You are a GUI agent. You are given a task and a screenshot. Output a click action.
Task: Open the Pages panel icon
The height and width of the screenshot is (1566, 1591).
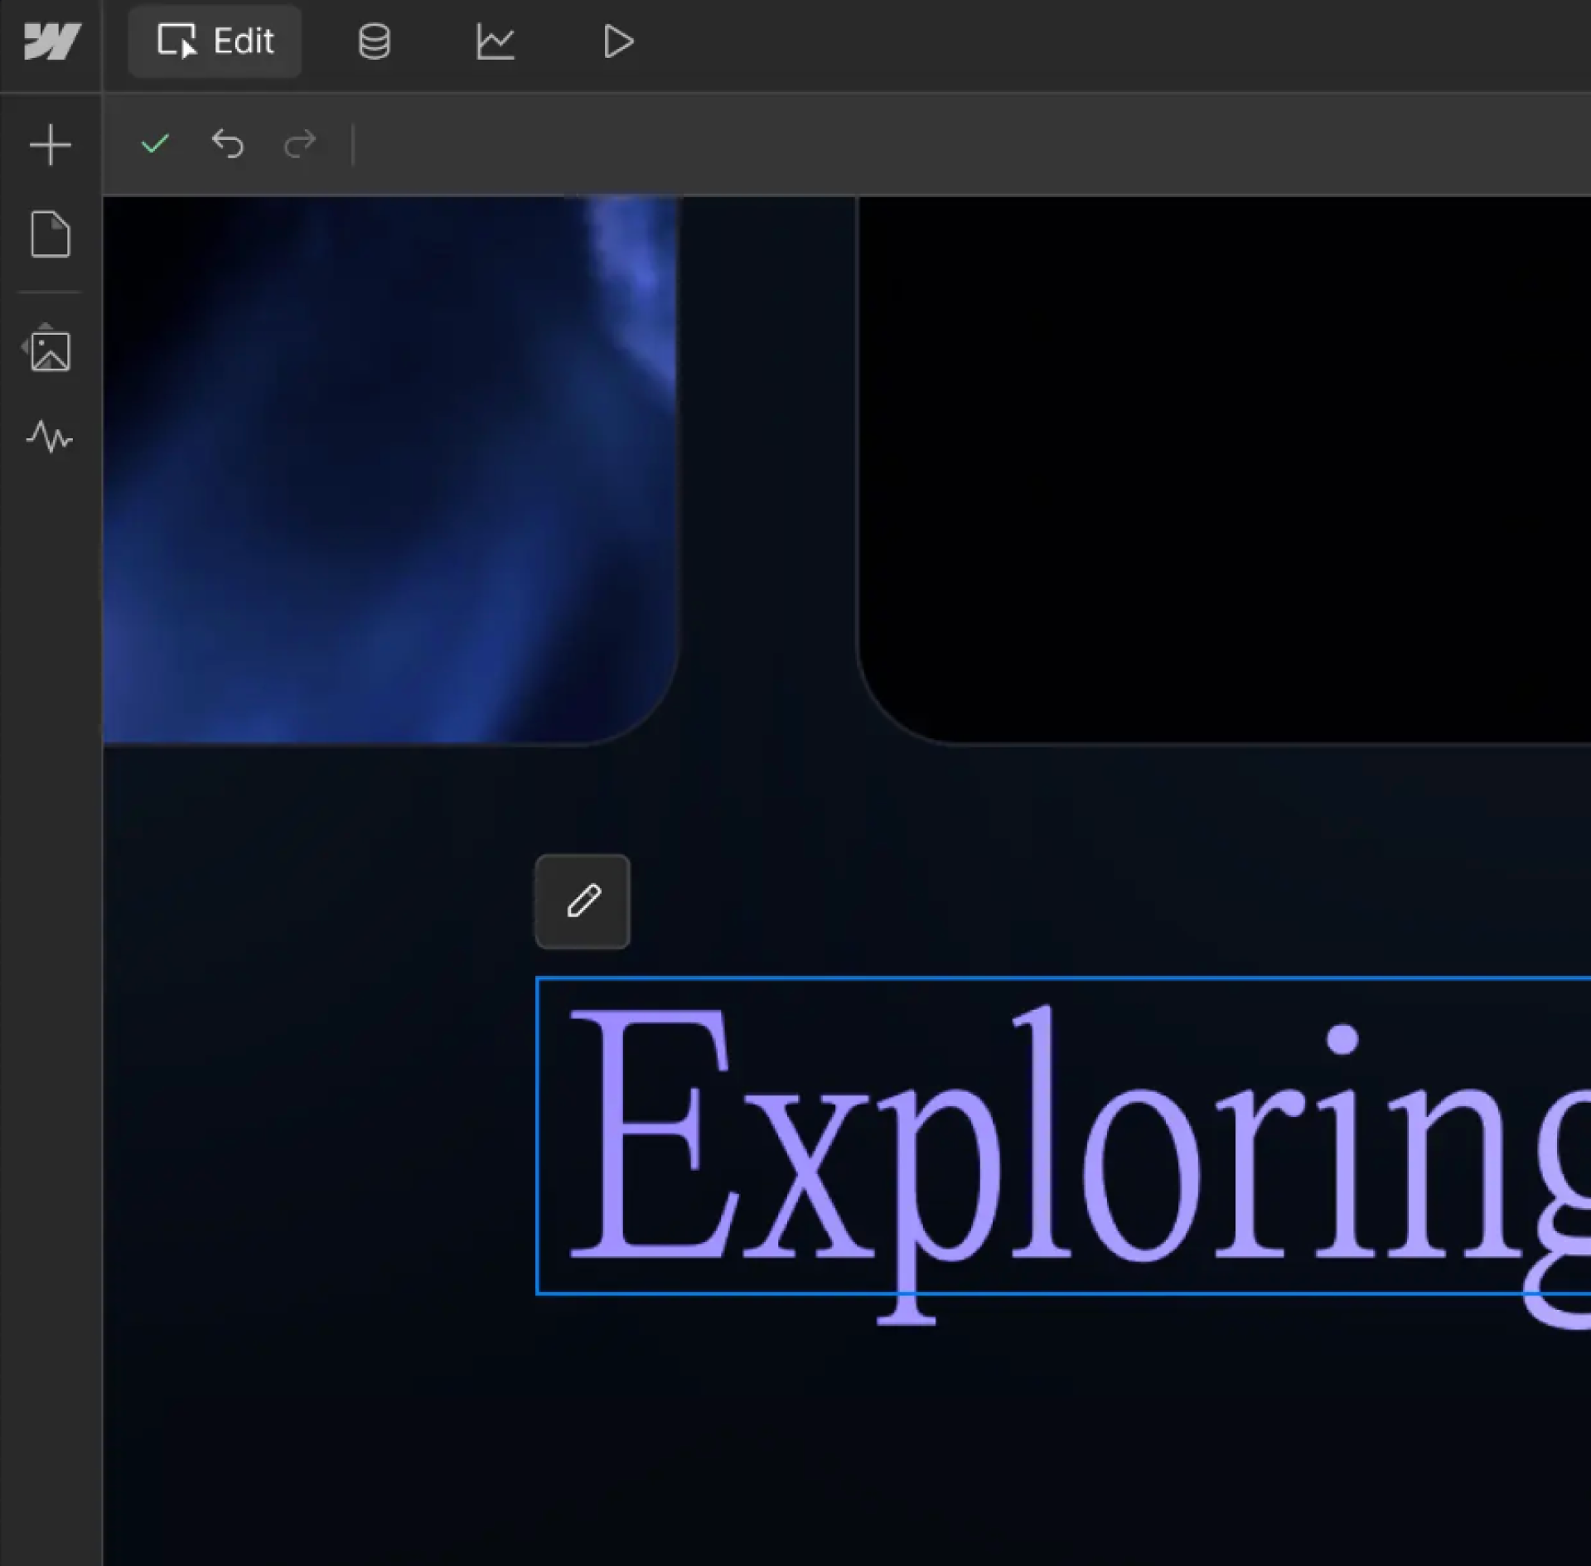click(x=51, y=234)
